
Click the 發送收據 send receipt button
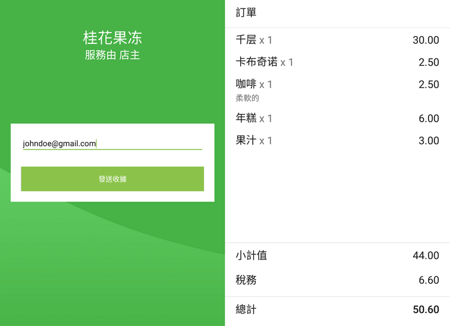(x=112, y=178)
